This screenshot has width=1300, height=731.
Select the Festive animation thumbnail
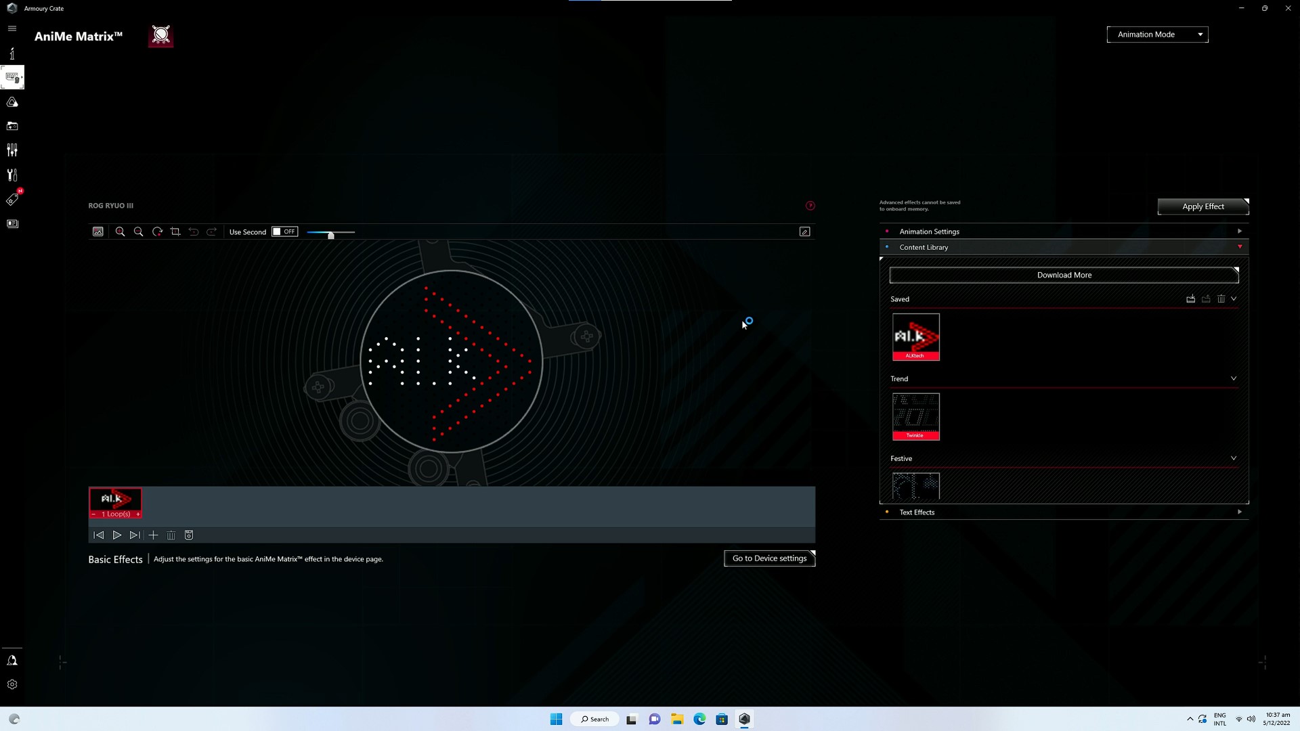[x=915, y=486]
